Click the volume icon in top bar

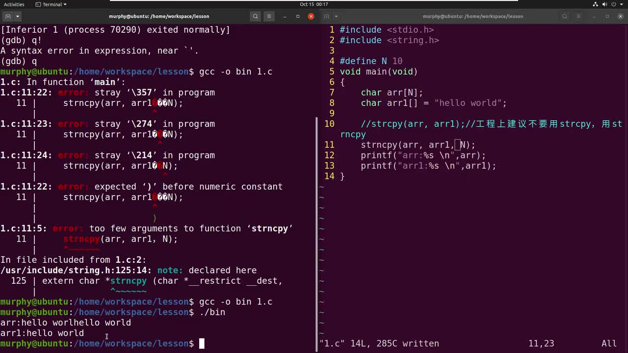pos(604,4)
